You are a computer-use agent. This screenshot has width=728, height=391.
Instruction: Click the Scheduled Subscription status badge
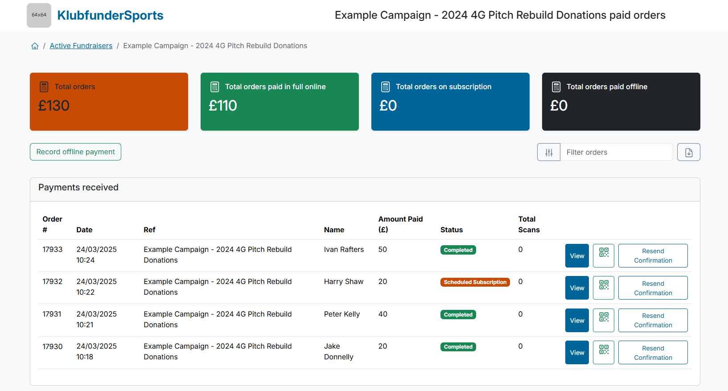click(x=475, y=282)
